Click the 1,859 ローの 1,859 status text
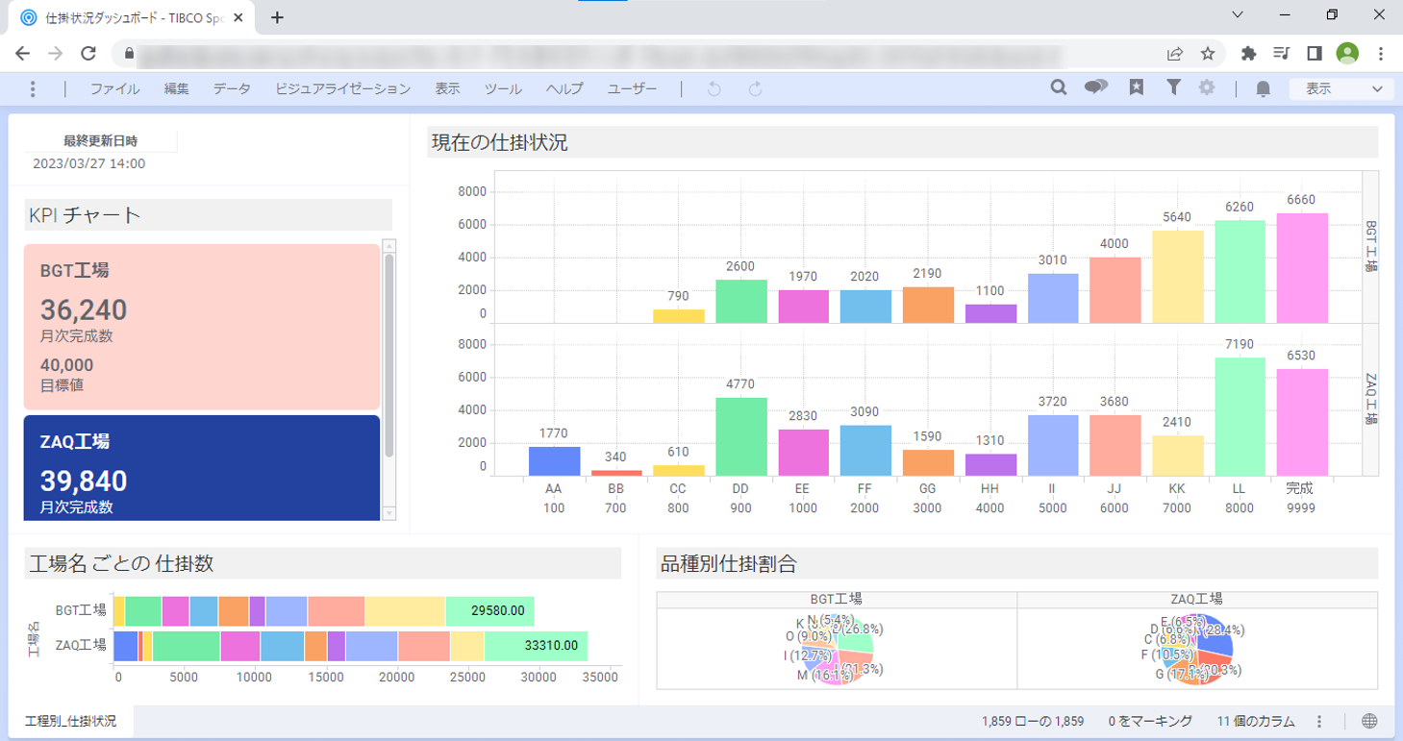Image resolution: width=1403 pixels, height=741 pixels. pyautogui.click(x=1033, y=722)
